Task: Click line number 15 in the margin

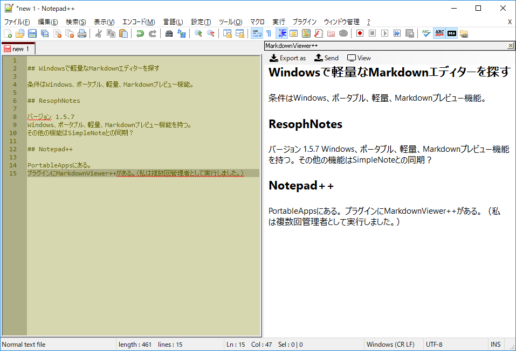Action: tap(13, 173)
